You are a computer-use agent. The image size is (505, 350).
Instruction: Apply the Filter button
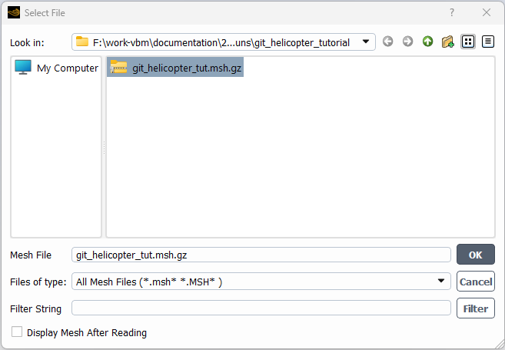pyautogui.click(x=475, y=308)
